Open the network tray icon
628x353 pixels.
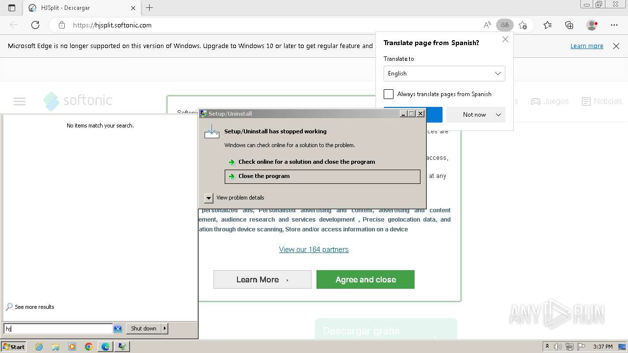pyautogui.click(x=570, y=347)
